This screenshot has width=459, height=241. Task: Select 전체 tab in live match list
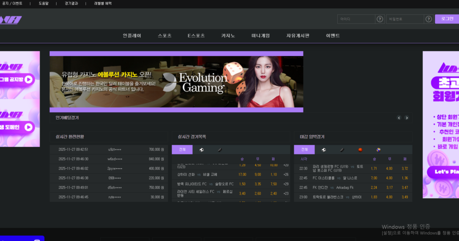coord(182,150)
